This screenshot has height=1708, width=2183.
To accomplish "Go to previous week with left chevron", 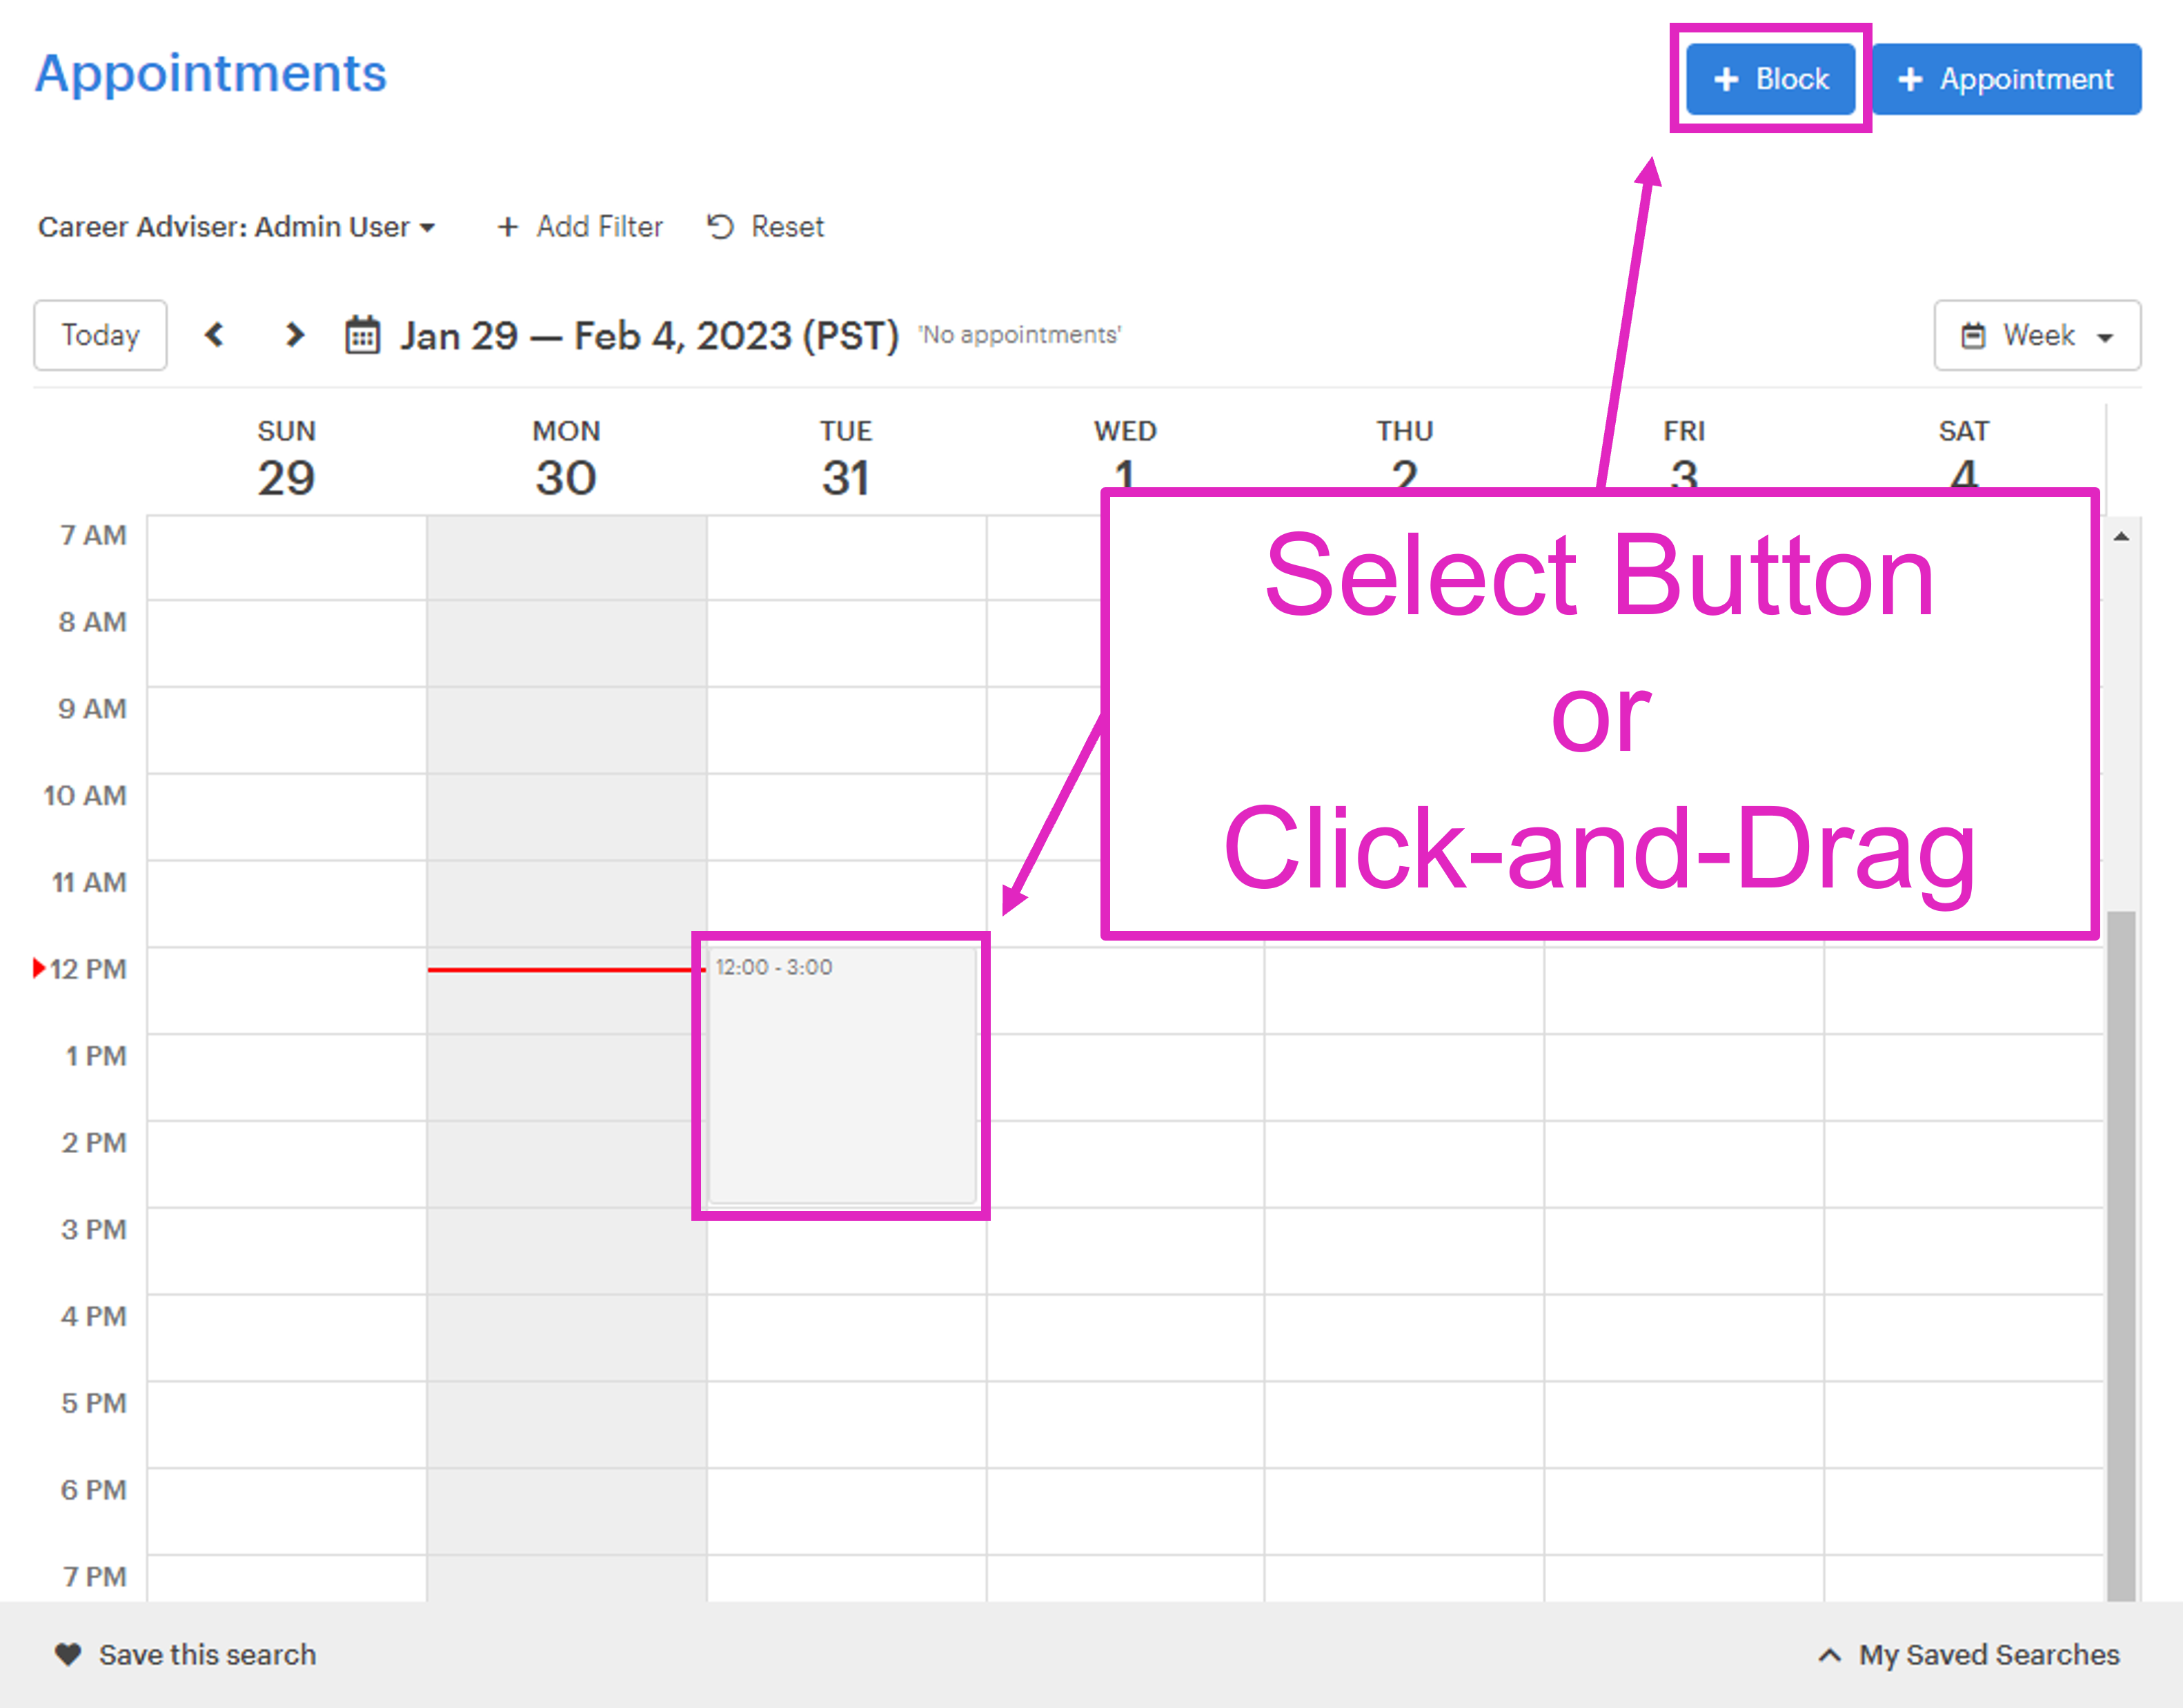I will coord(214,334).
